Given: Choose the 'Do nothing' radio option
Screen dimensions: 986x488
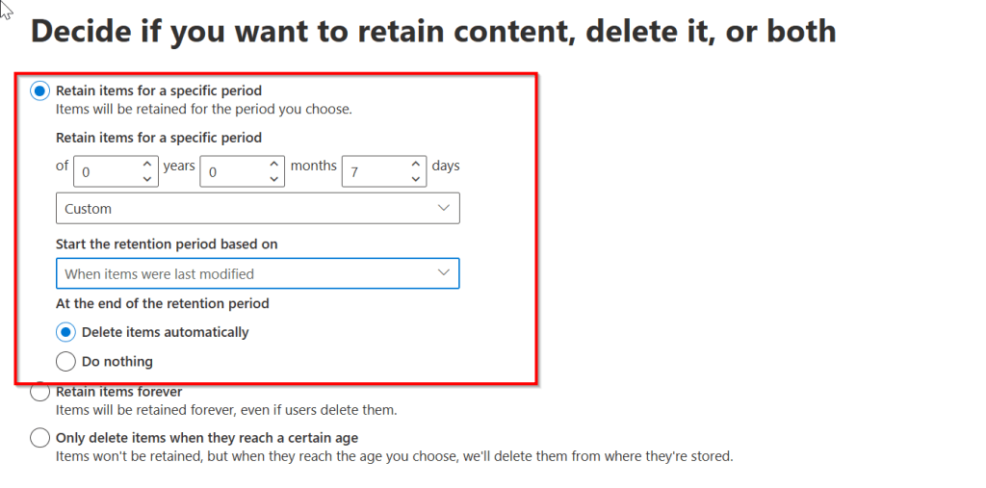Looking at the screenshot, I should (65, 362).
